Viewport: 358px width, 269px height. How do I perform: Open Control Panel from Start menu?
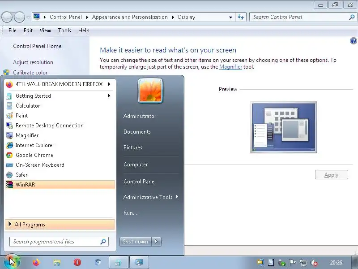coord(140,182)
